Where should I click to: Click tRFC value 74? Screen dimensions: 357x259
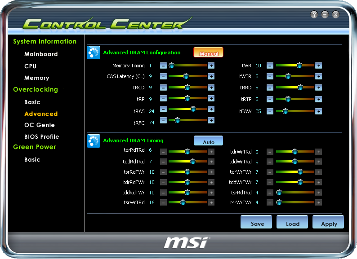152,123
